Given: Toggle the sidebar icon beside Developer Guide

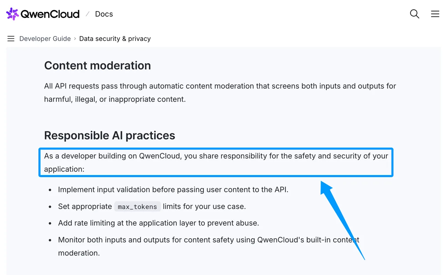Looking at the screenshot, I should click(x=11, y=39).
